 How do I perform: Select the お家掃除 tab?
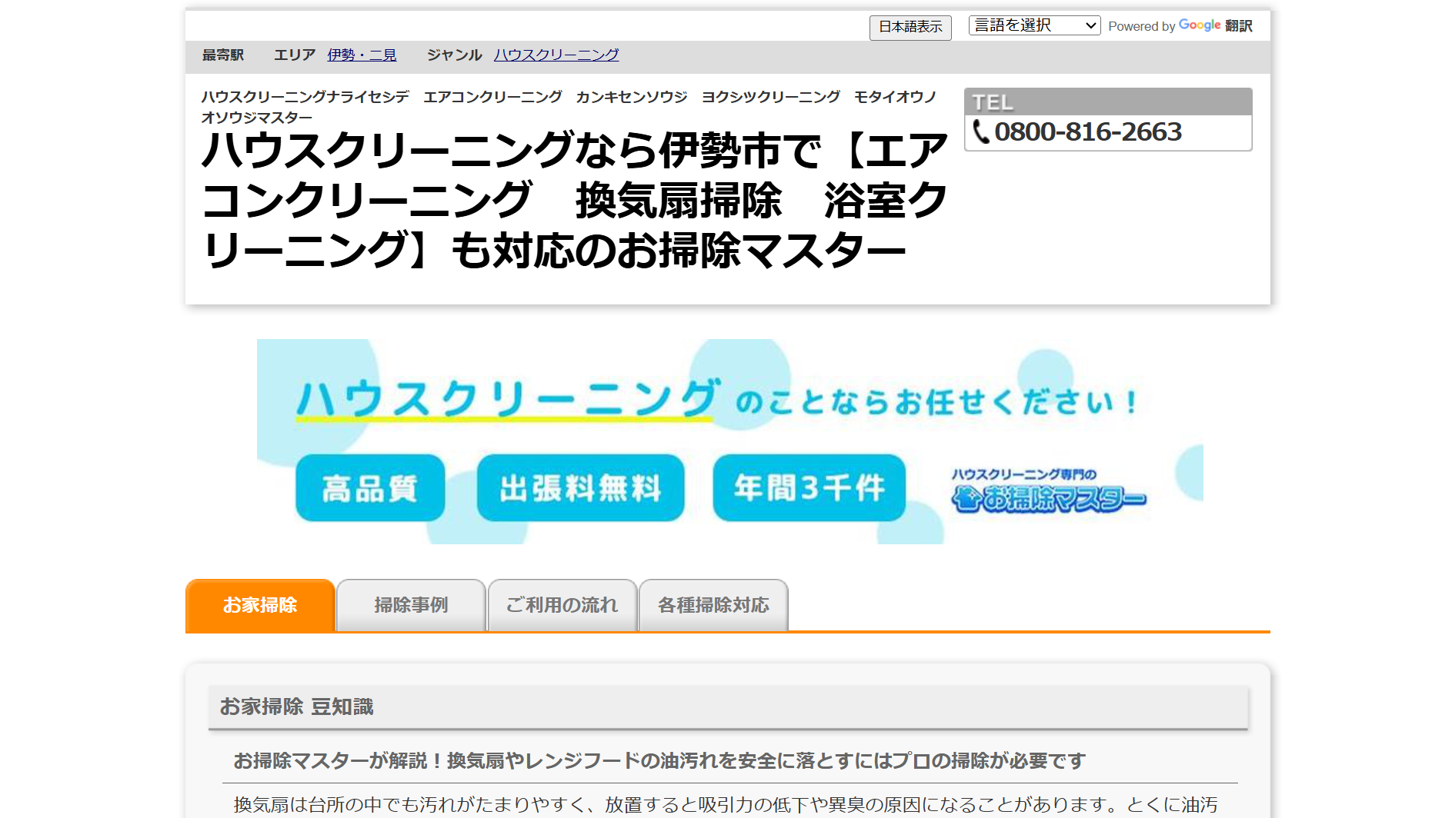click(x=260, y=605)
